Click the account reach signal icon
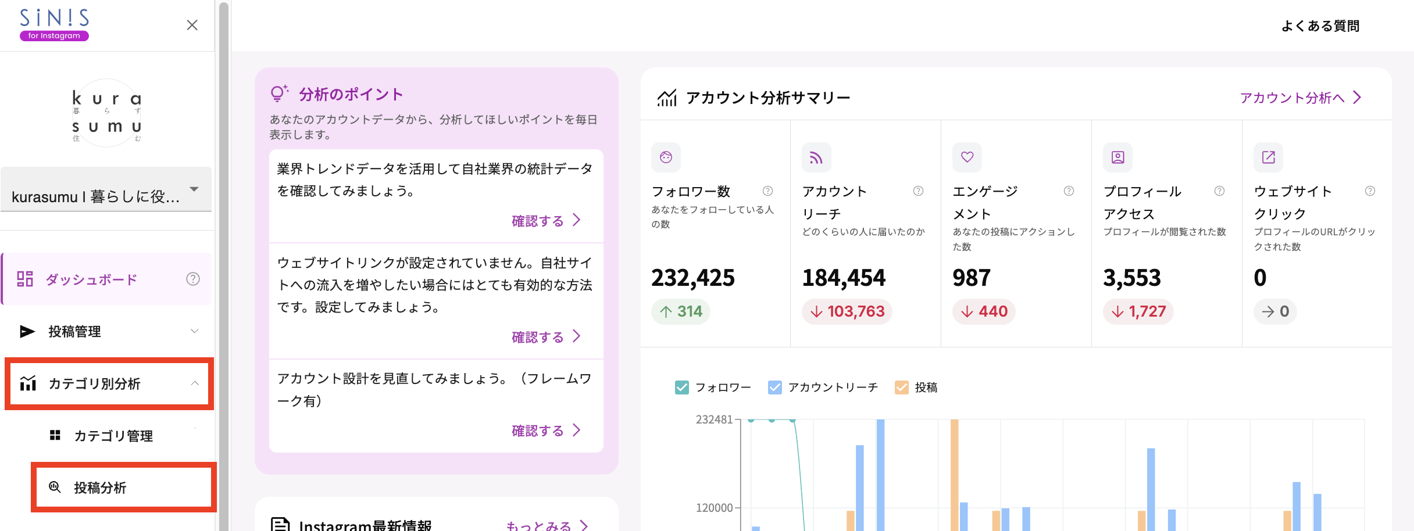The height and width of the screenshot is (531, 1414). pyautogui.click(x=816, y=157)
